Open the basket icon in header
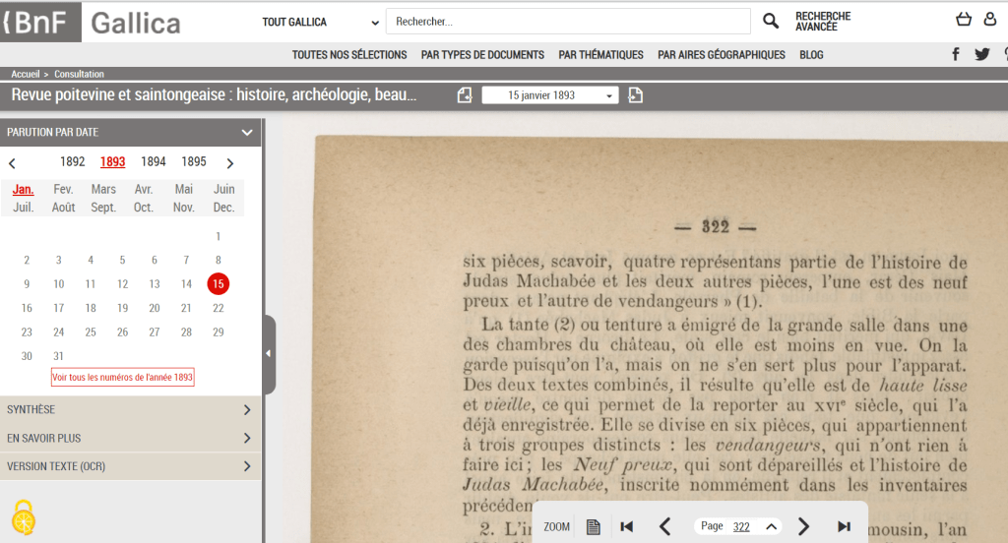The height and width of the screenshot is (543, 1008). (x=964, y=20)
